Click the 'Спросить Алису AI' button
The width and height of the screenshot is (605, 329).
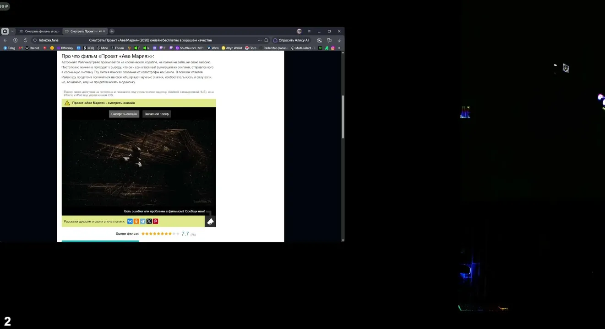(291, 40)
